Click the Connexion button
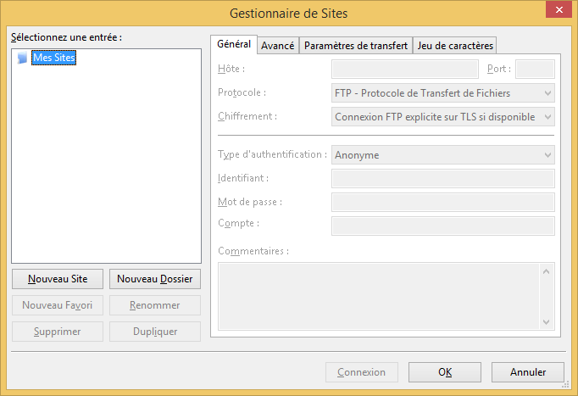This screenshot has width=578, height=396. pos(362,372)
